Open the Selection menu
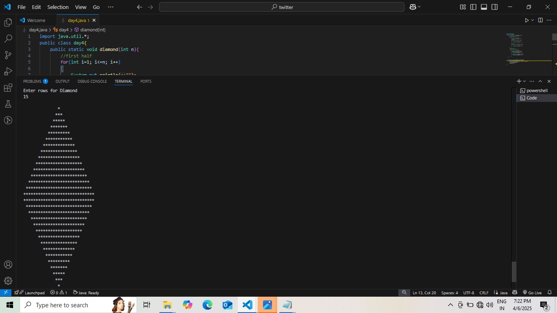 57,7
